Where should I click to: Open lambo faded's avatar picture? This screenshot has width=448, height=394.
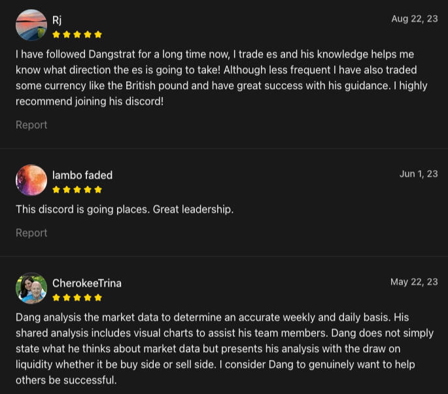click(31, 180)
